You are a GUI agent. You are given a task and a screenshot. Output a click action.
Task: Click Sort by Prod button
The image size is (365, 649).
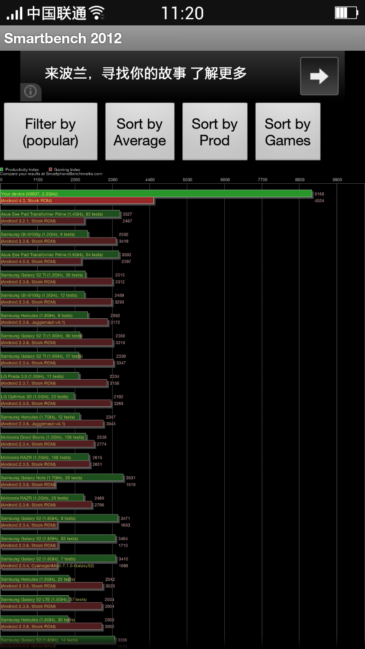point(215,132)
